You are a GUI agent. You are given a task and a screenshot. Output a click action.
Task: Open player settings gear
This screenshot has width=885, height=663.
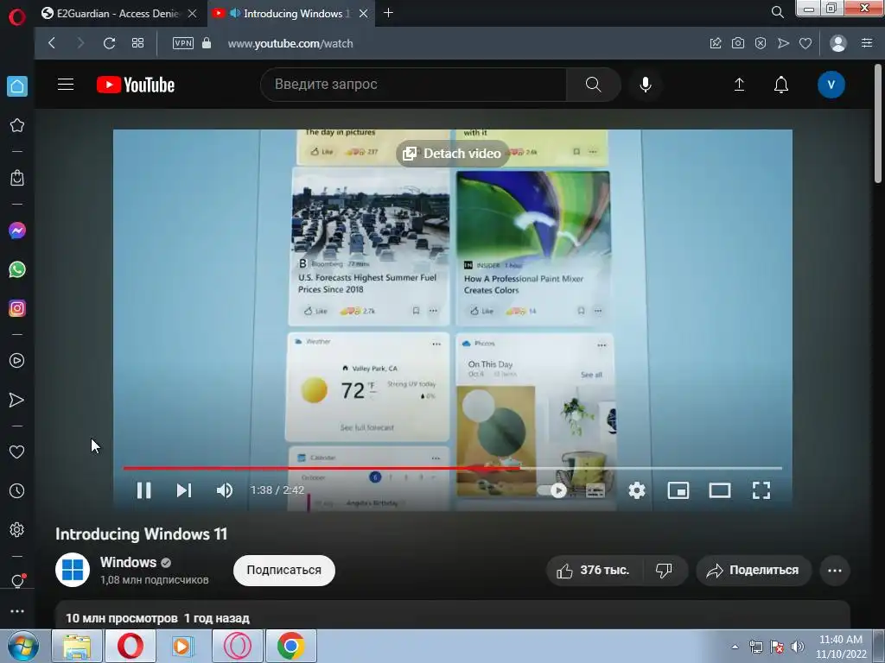point(637,490)
